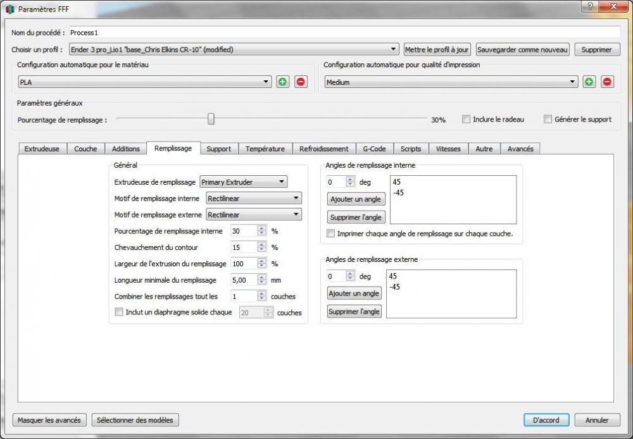This screenshot has height=439, width=633.
Task: Open the Température tab
Action: [x=265, y=149]
